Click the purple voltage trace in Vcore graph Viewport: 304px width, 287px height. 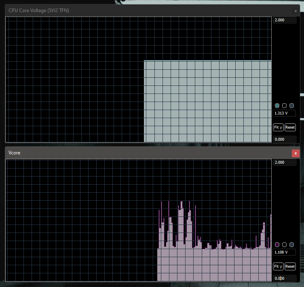tap(214, 265)
